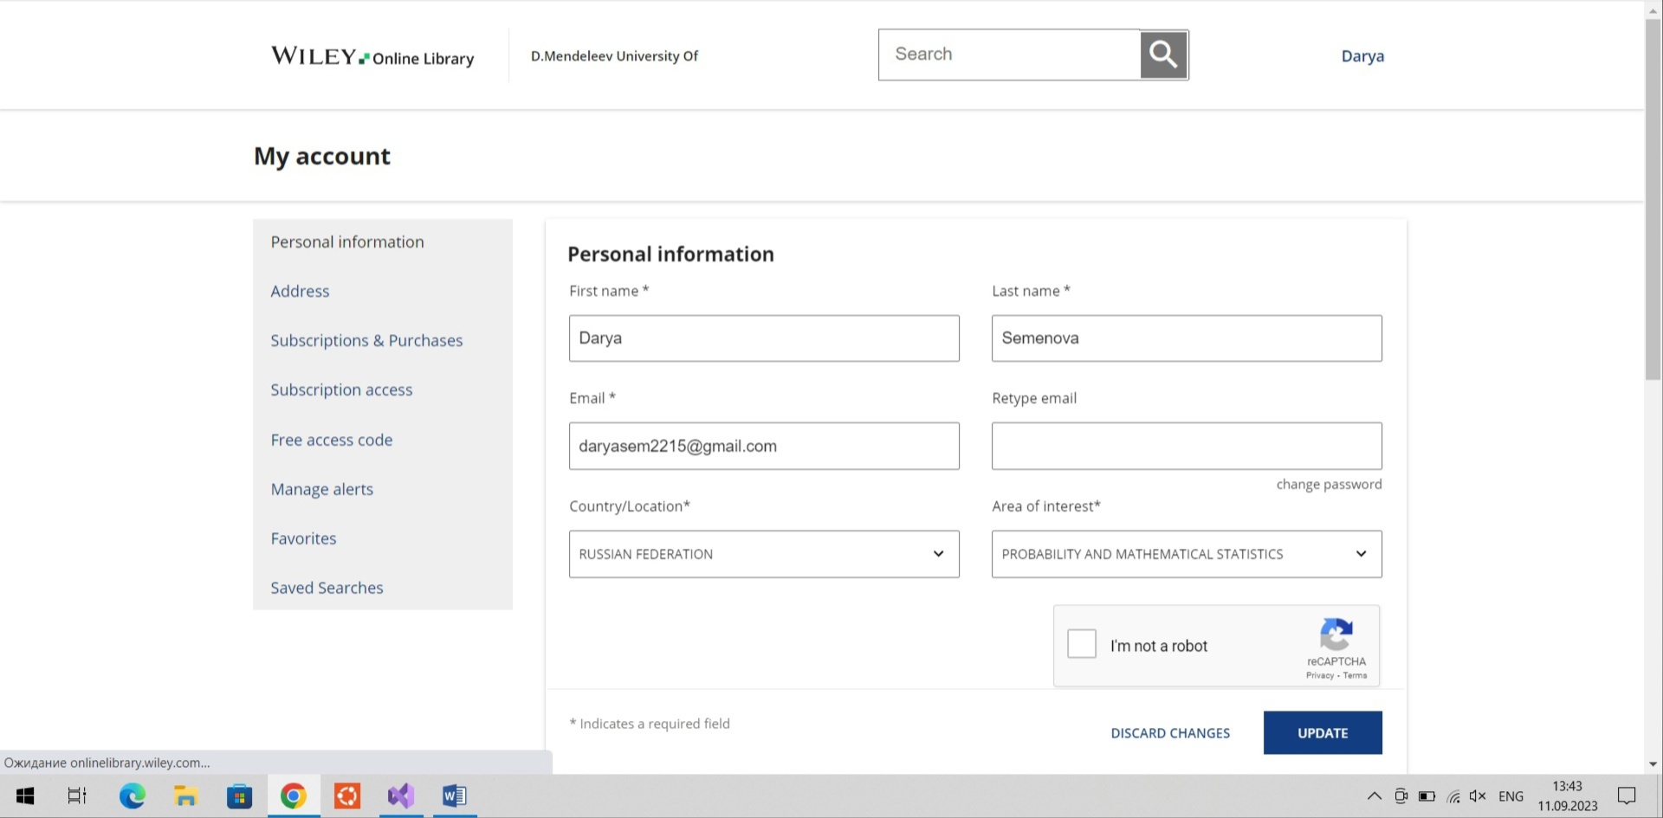Click the reCAPTCHA logo icon

pos(1336,634)
